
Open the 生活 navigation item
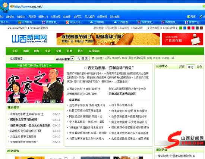coord(48,51)
